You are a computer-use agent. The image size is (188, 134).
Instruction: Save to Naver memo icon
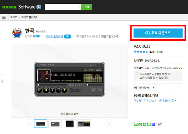149,124
